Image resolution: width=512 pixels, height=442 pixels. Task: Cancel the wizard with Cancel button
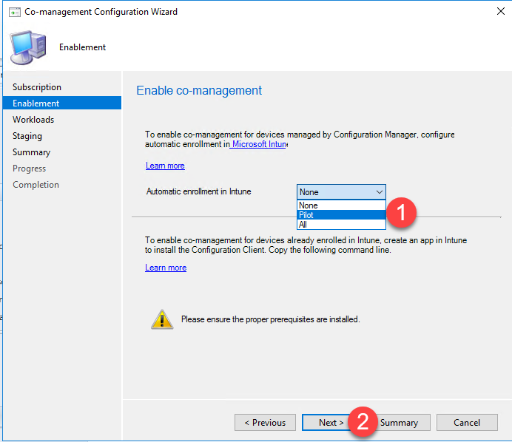(x=467, y=423)
